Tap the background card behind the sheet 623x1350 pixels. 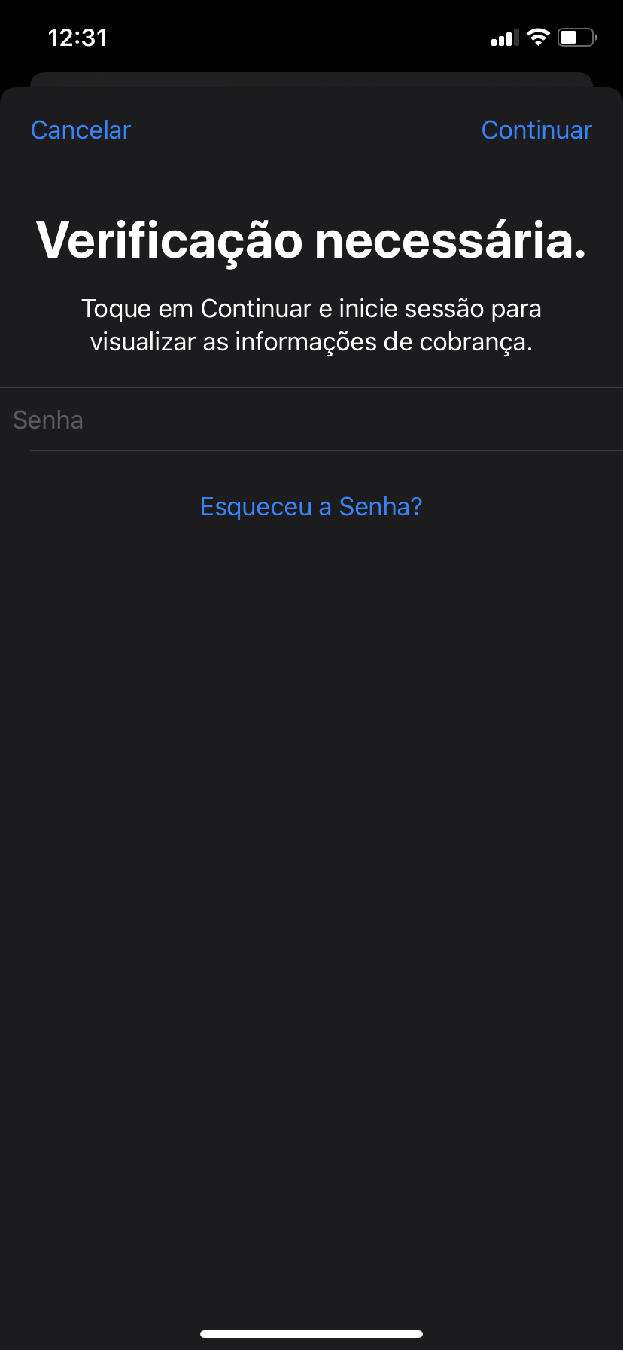311,79
